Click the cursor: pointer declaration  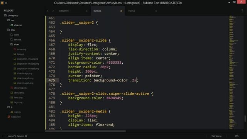pos(85,76)
